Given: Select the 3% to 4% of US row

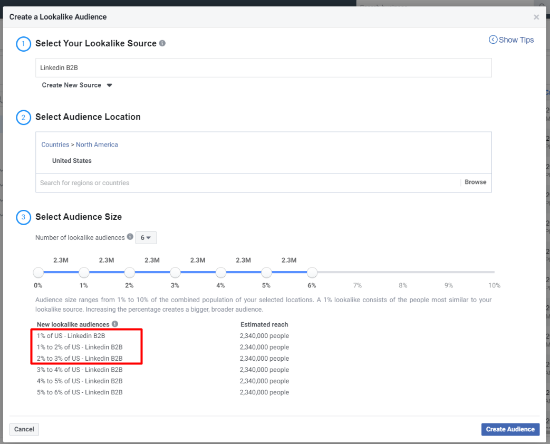Looking at the screenshot, I should [x=80, y=370].
